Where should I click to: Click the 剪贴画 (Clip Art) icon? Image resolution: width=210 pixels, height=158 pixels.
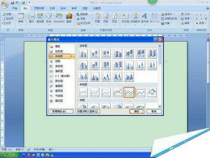40,18
